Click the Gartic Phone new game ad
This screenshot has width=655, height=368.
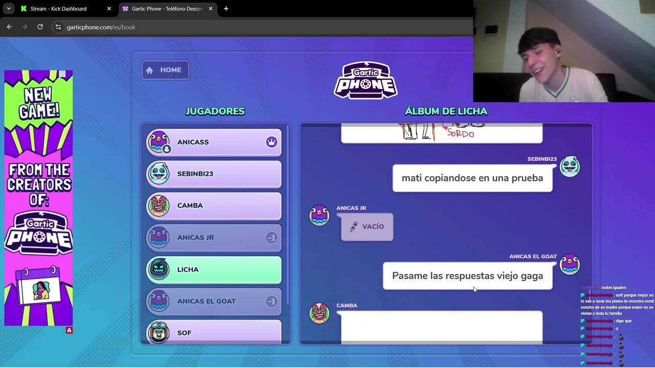click(x=38, y=198)
